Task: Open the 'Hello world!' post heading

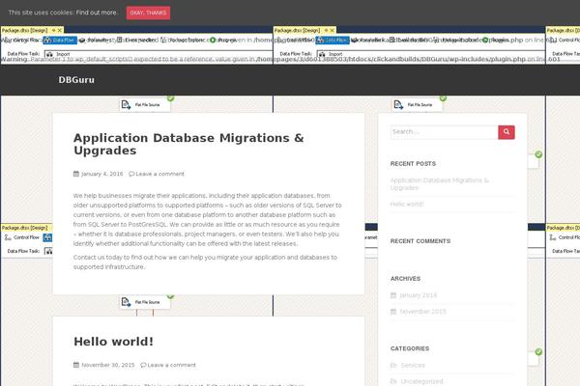Action: click(x=113, y=342)
